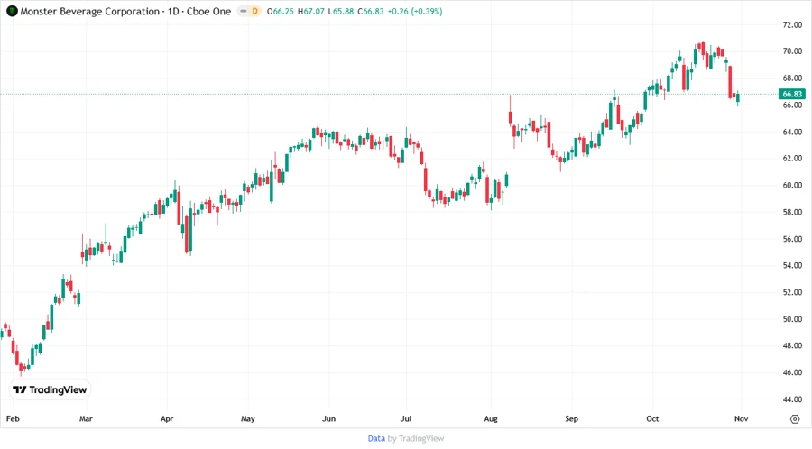Click the 56.00 price axis label
This screenshot has height=449, width=812.
pyautogui.click(x=792, y=239)
